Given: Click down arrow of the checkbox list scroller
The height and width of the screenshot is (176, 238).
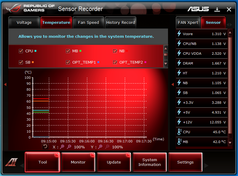Looking at the screenshot, I should [166, 64].
